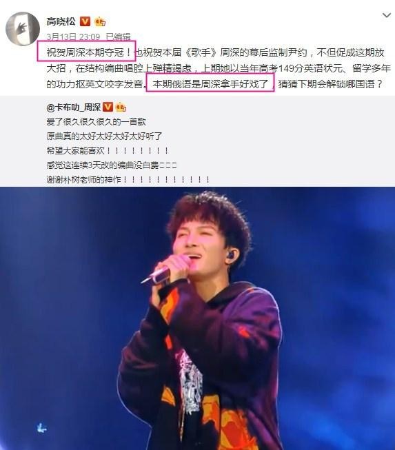Open the concert photo of the singer
The width and height of the screenshot is (395, 450).
click(x=197, y=318)
